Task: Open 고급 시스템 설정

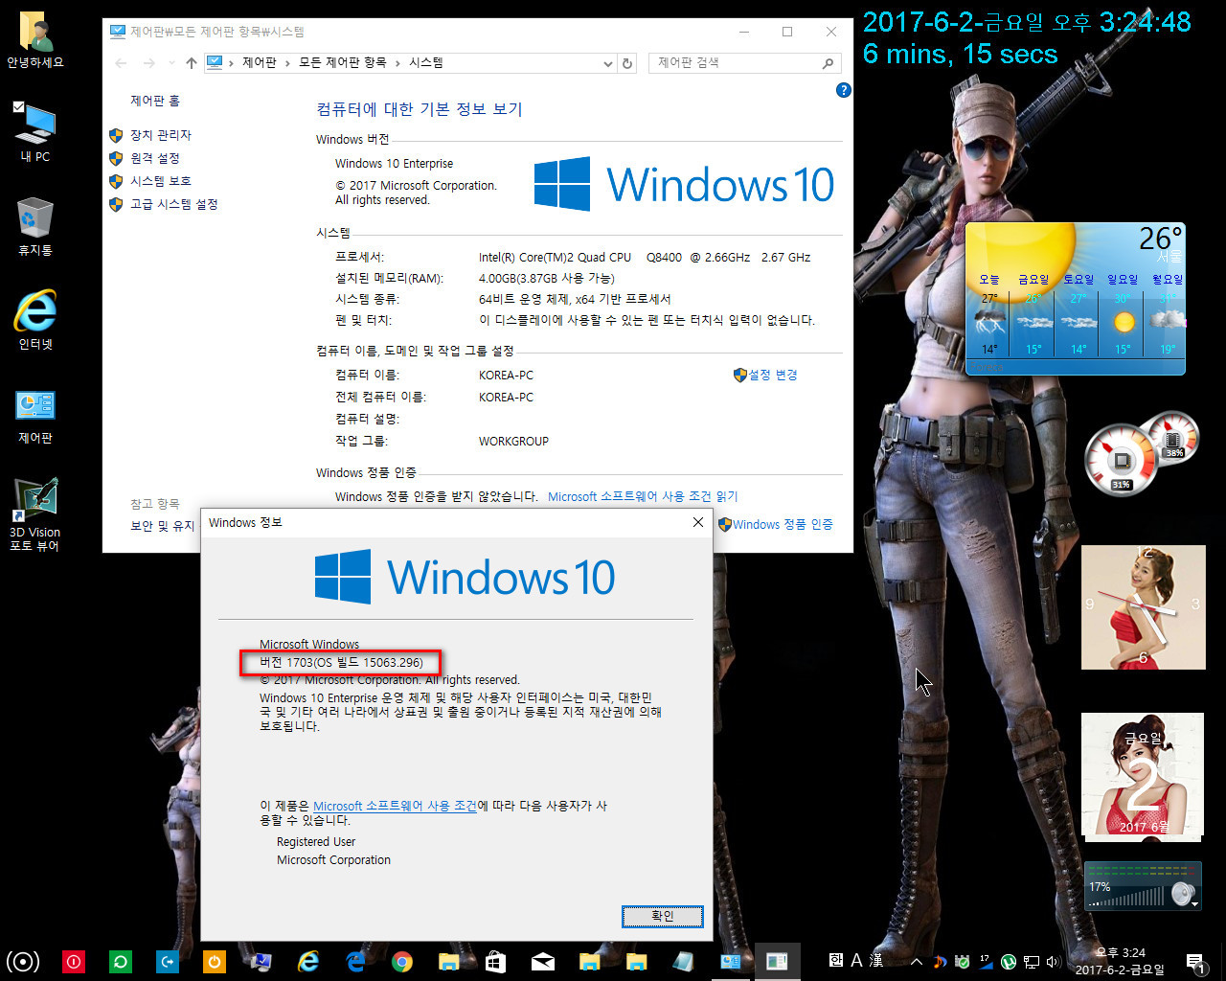Action: point(173,204)
